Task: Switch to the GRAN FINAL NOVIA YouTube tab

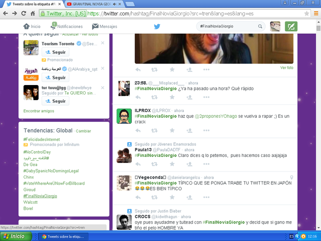Action: point(91,4)
